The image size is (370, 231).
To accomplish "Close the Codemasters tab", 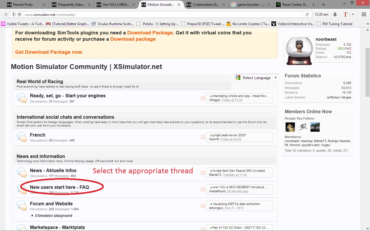I will (223, 5).
